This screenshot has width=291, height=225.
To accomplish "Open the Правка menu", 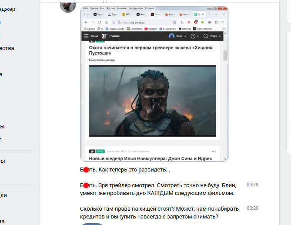I will [x=94, y=8].
